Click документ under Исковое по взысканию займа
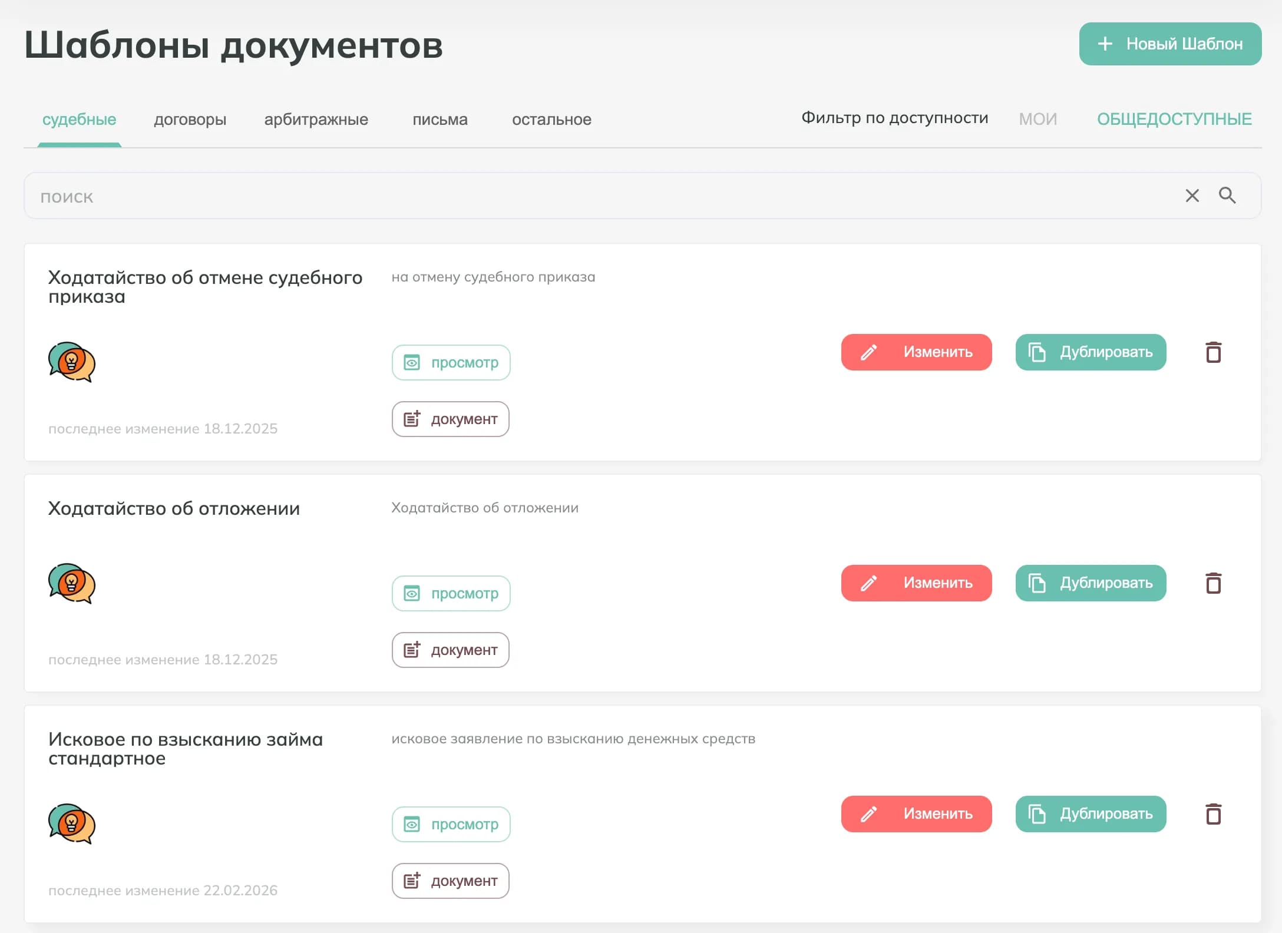Screen dimensions: 1282x933 pyautogui.click(x=450, y=881)
